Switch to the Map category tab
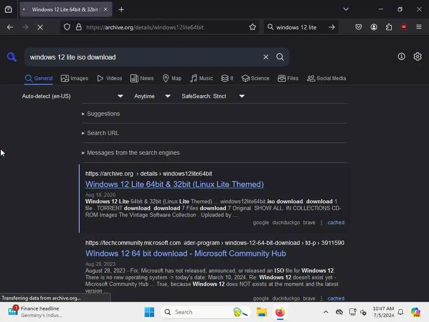 click(x=172, y=78)
